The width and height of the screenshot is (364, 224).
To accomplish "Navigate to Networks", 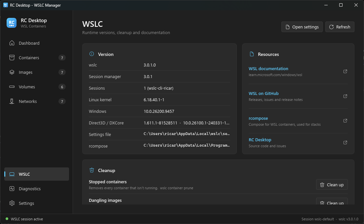I will pyautogui.click(x=37, y=102).
